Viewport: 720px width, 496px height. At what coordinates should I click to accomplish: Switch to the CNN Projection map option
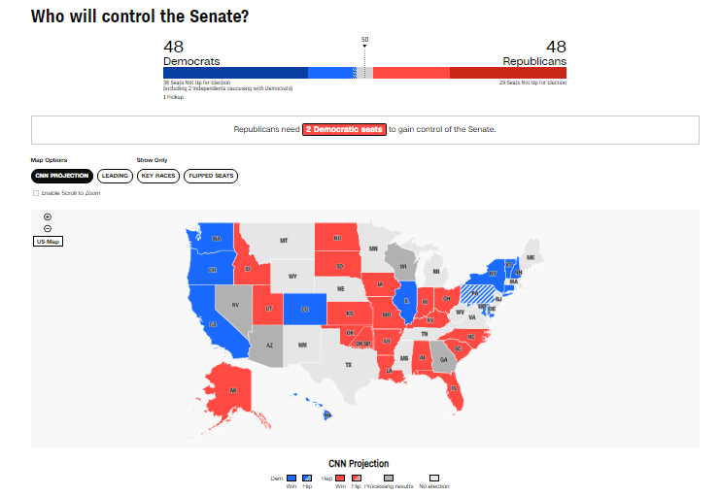[x=62, y=176]
